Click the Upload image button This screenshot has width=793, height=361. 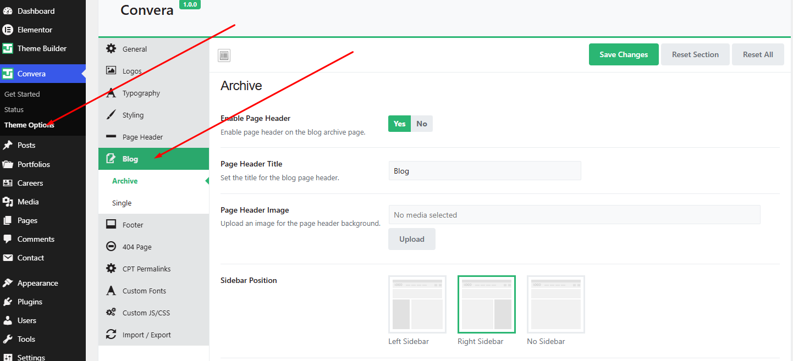click(412, 239)
